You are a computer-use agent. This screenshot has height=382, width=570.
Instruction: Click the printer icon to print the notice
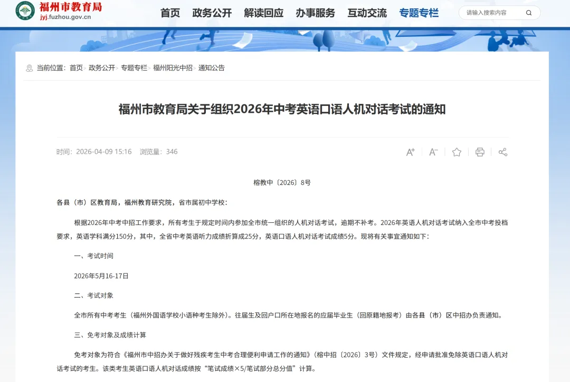coord(480,152)
